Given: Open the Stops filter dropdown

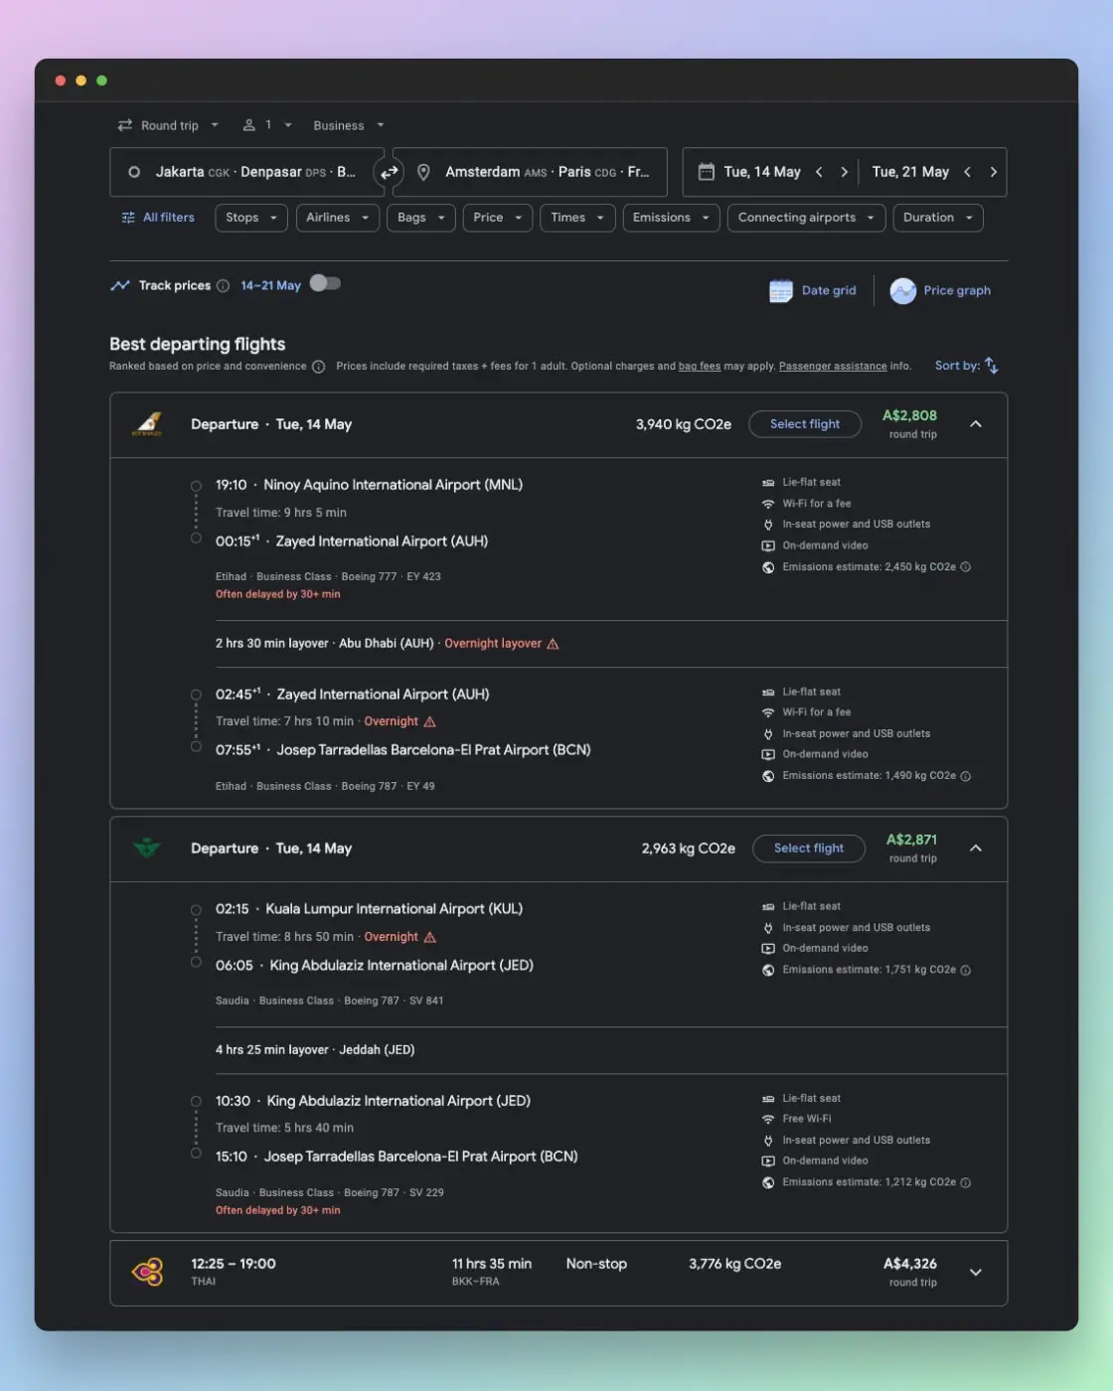Looking at the screenshot, I should pyautogui.click(x=251, y=218).
